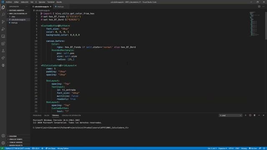Click calculadoraapp.kv in the breadcrumb
This screenshot has height=150, width=267.
pyautogui.click(x=43, y=10)
